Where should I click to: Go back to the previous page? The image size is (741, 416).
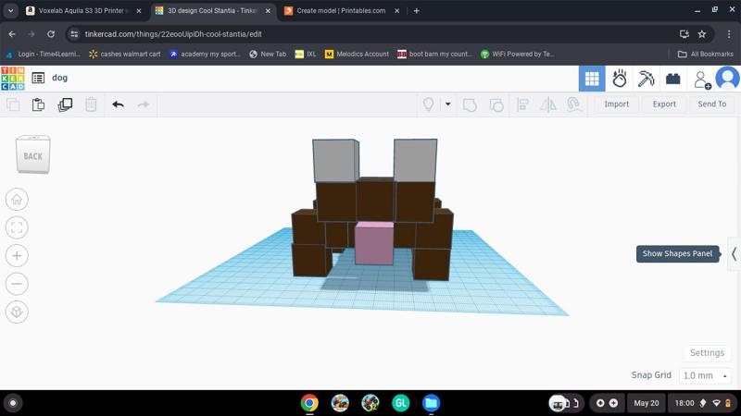click(x=12, y=34)
